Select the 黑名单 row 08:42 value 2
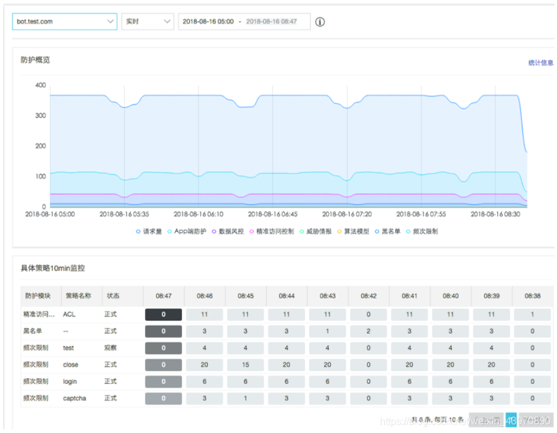Image resolution: width=557 pixels, height=433 pixels. [369, 331]
